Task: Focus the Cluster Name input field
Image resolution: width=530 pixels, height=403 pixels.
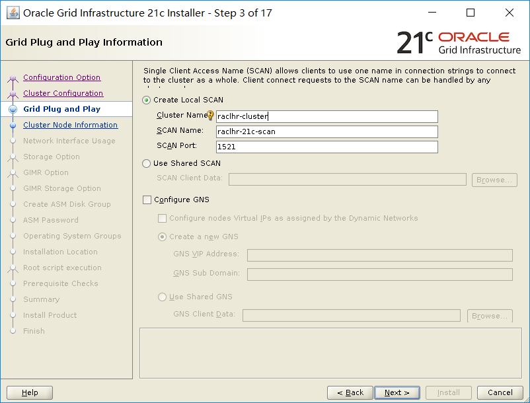Action: pyautogui.click(x=327, y=116)
